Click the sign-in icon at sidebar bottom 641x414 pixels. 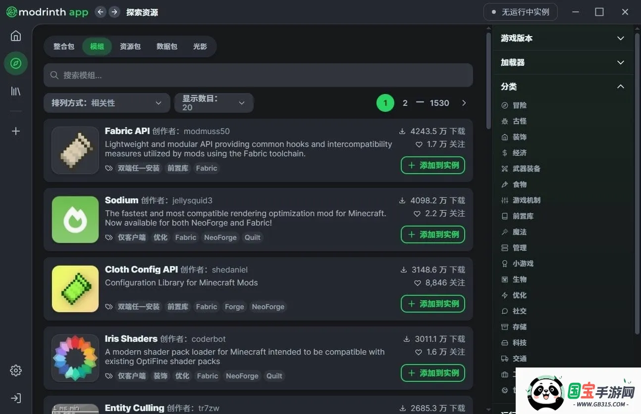click(x=16, y=398)
